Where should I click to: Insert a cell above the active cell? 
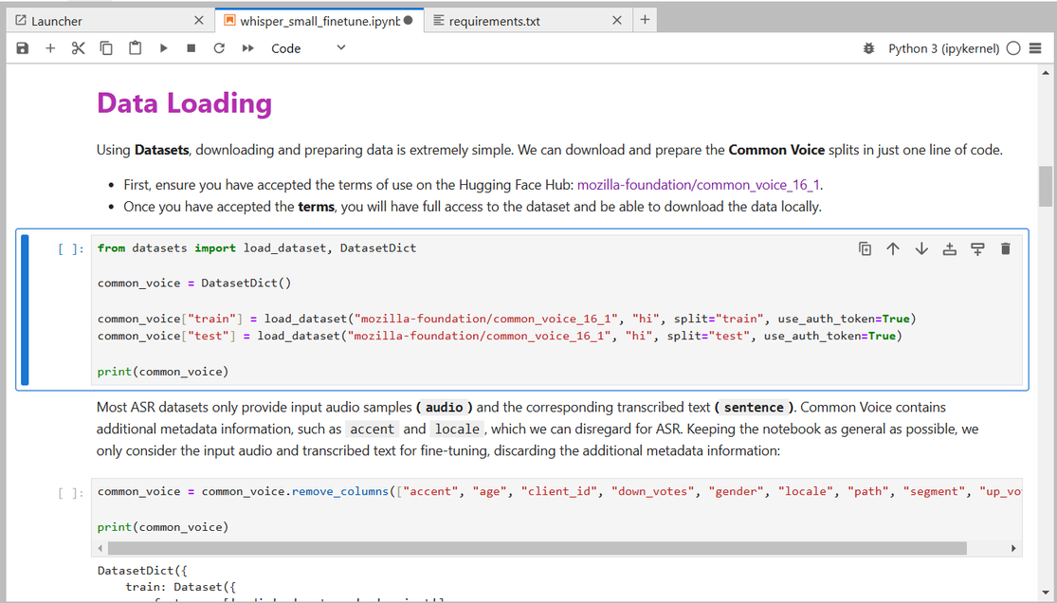(949, 249)
